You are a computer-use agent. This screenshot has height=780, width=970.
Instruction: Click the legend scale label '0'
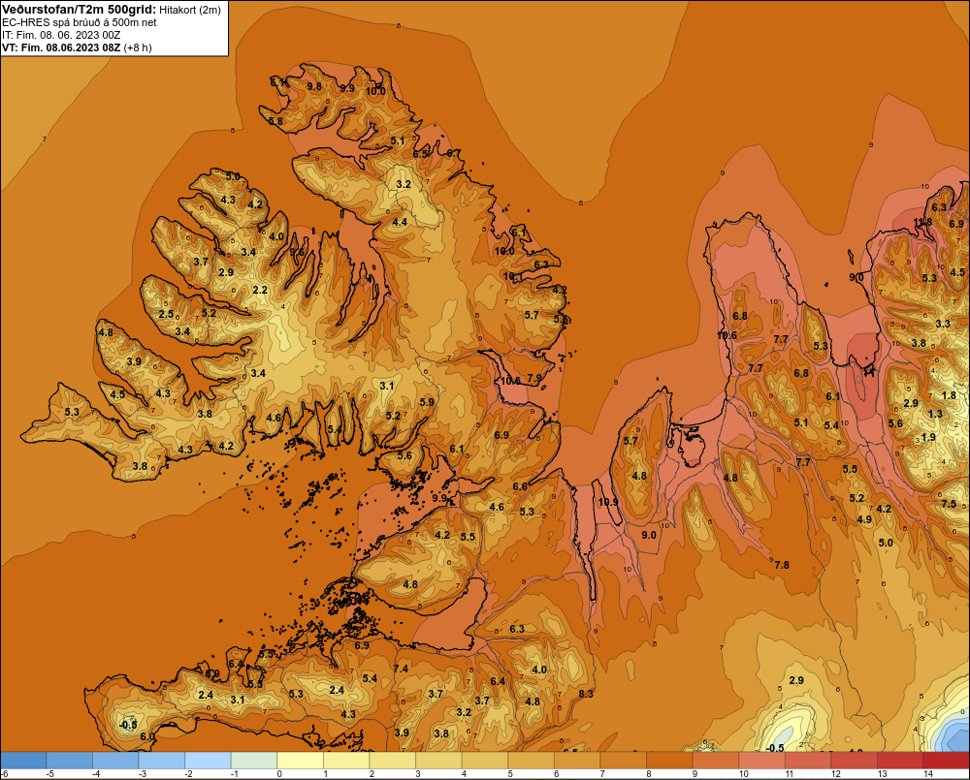point(279,774)
